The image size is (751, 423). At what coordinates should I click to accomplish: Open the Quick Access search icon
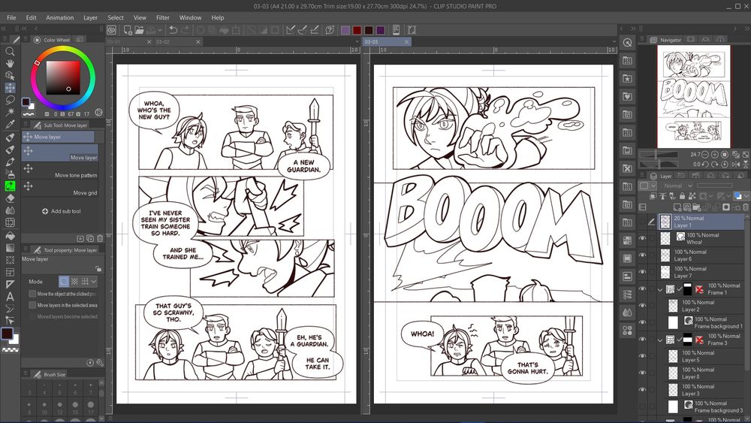coord(627,43)
